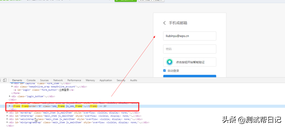Expand the keepOnline_wrap div node arrow
The height and width of the screenshot is (127, 285).
click(x=12, y=86)
